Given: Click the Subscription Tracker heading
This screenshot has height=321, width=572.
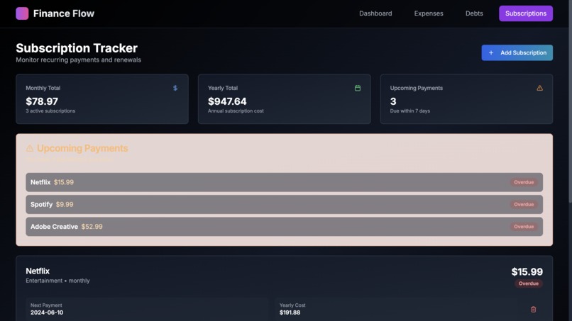Looking at the screenshot, I should point(77,48).
